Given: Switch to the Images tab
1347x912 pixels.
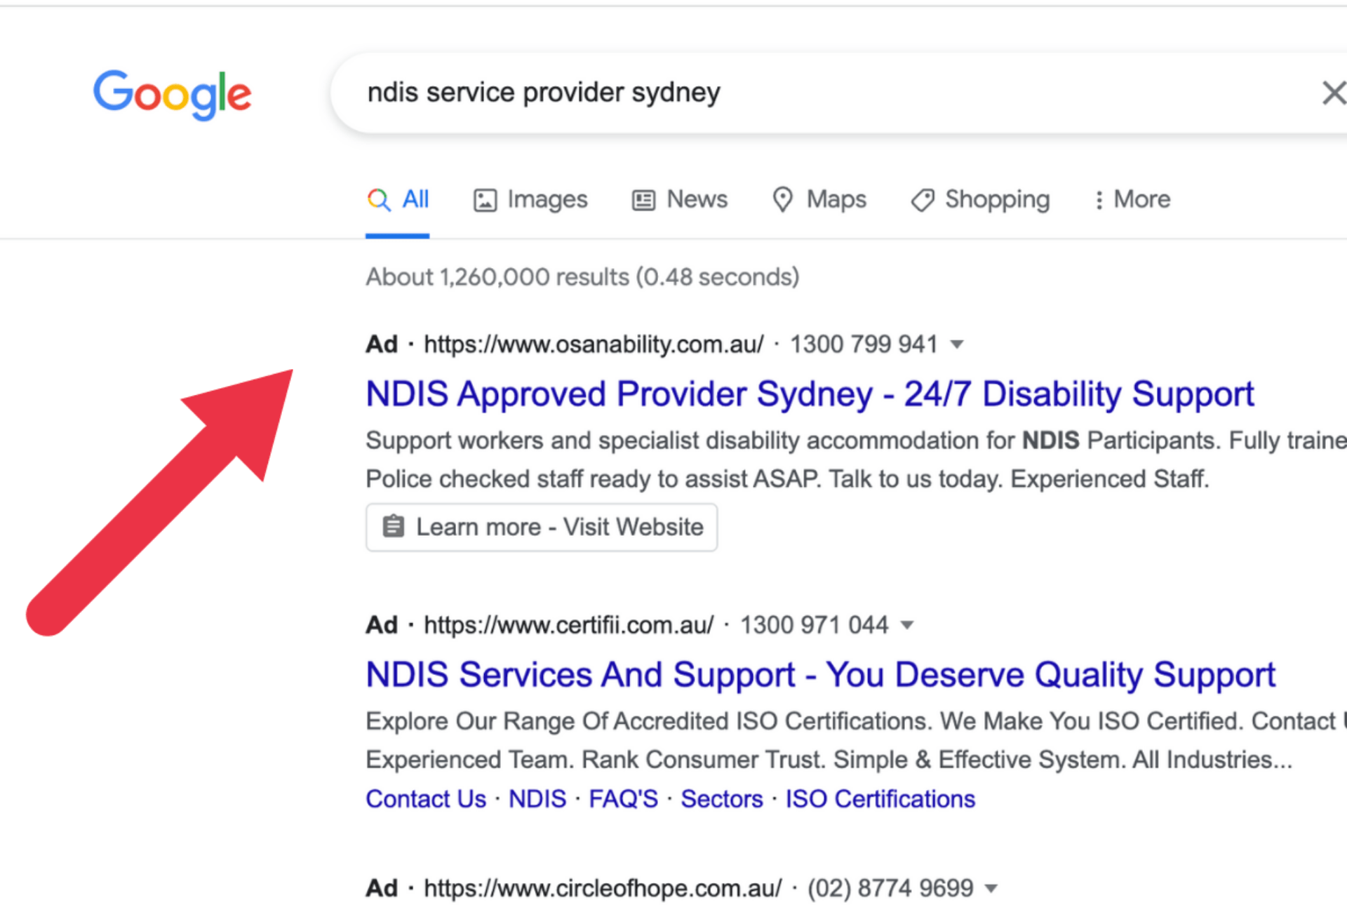Looking at the screenshot, I should click(x=547, y=200).
